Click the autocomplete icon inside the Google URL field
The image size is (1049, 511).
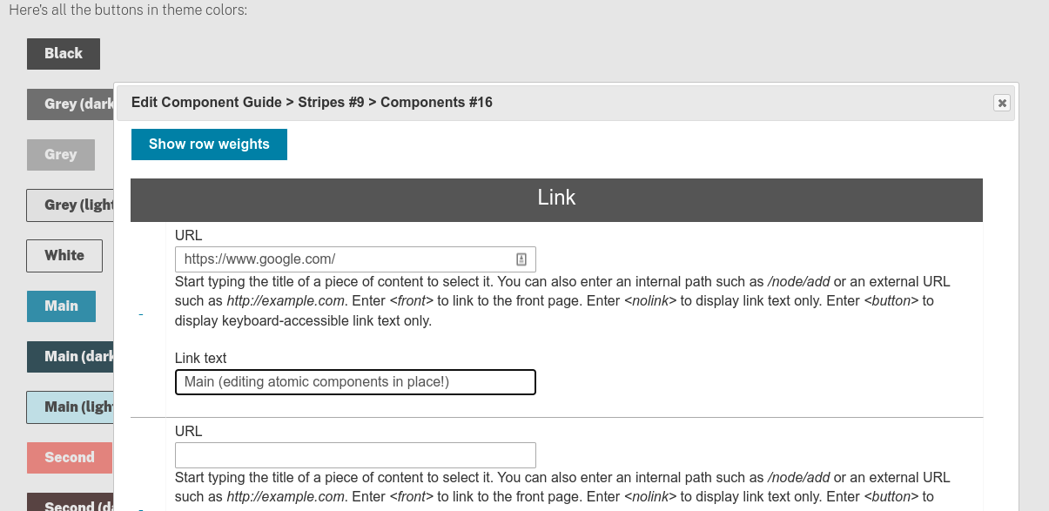pyautogui.click(x=521, y=259)
